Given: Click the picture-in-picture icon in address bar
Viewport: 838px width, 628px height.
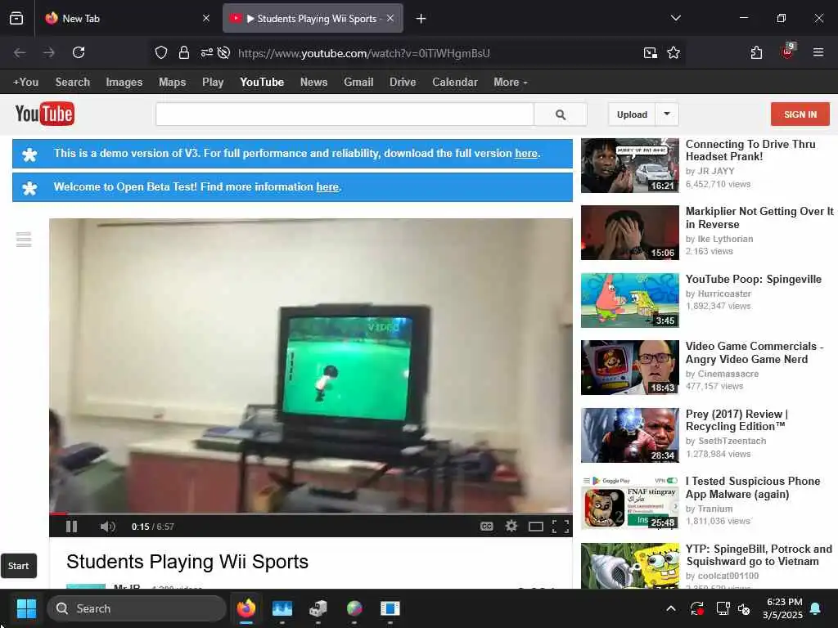Looking at the screenshot, I should coord(651,52).
